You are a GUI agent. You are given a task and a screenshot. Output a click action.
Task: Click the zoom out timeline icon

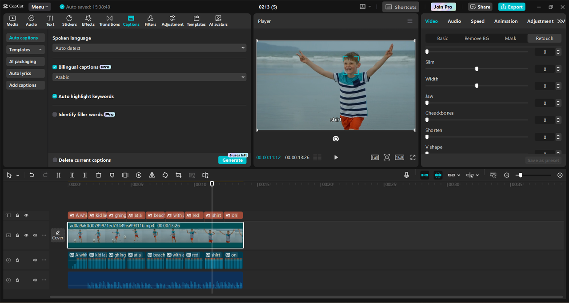click(507, 175)
